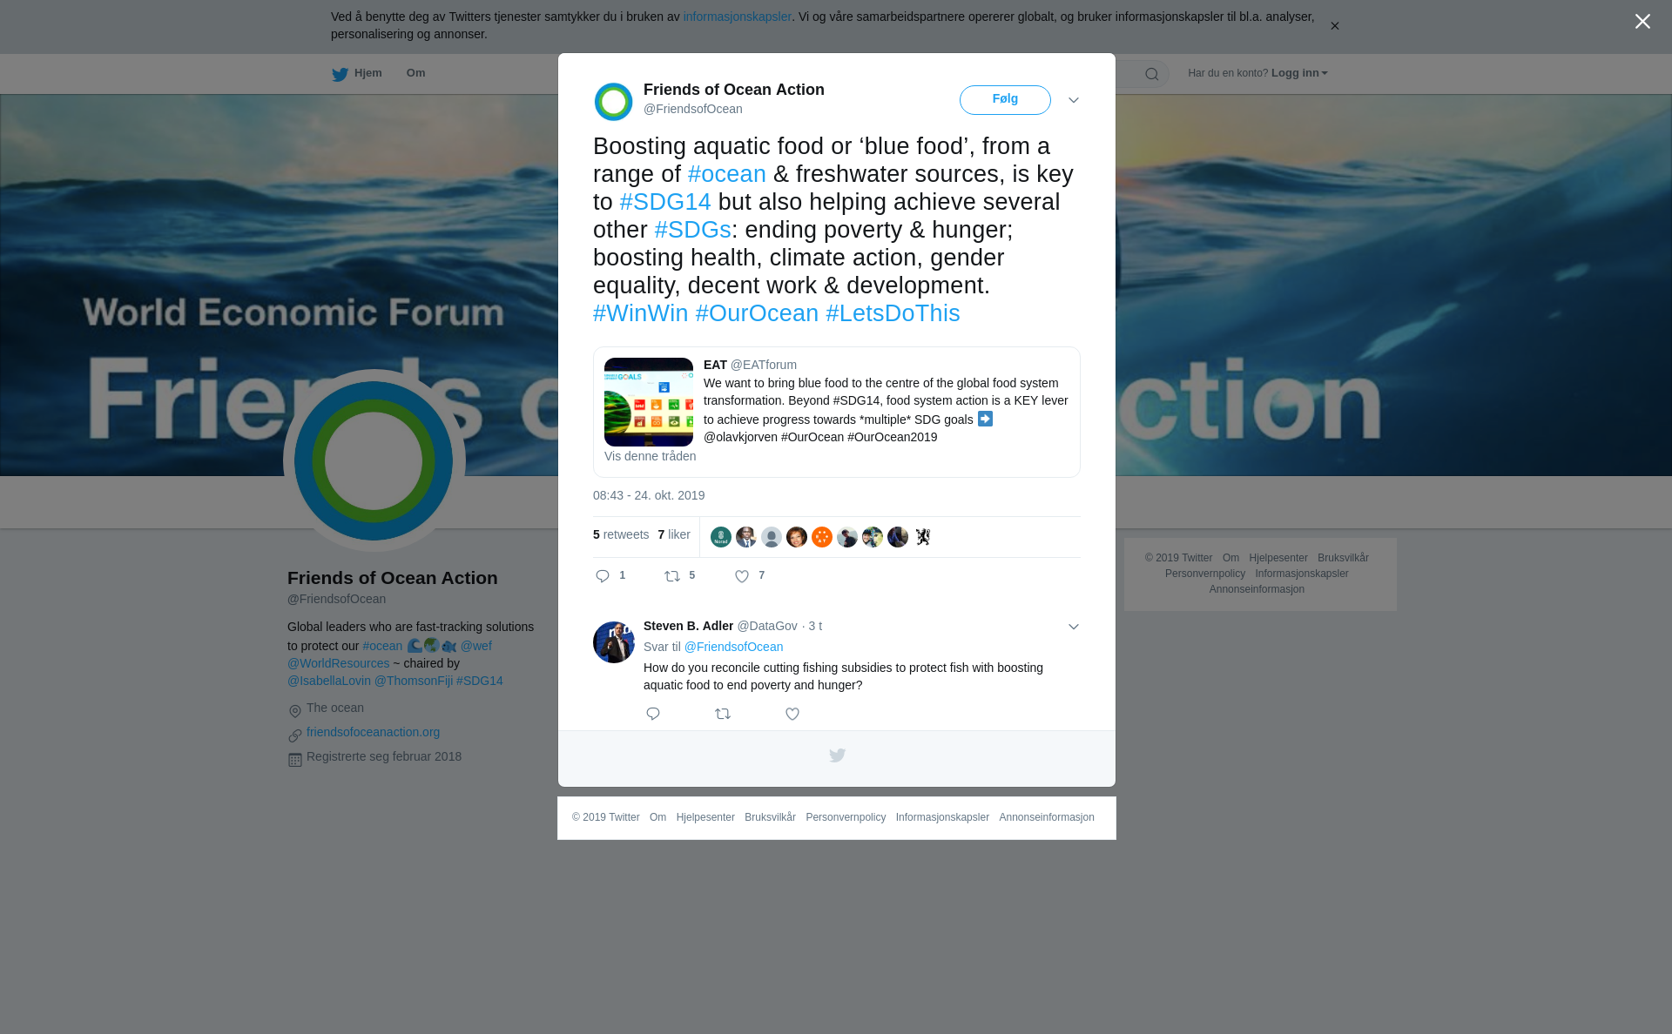Viewport: 1672px width, 1034px height.
Task: Like Steven B. Adler's reply
Action: 792,714
